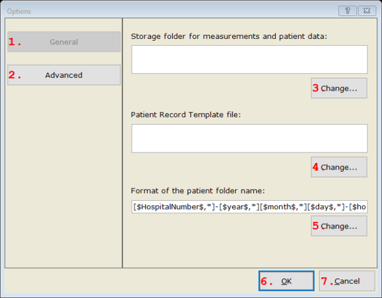Change the Patient Record Template file
Screen dimensions: 382x298
(339, 167)
